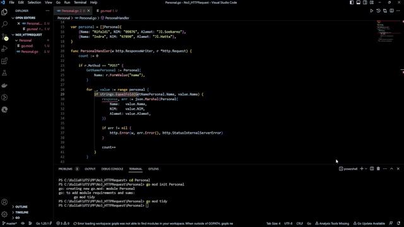Image resolution: width=404 pixels, height=227 pixels.
Task: Open the Terminal menu
Action: coord(80,3)
